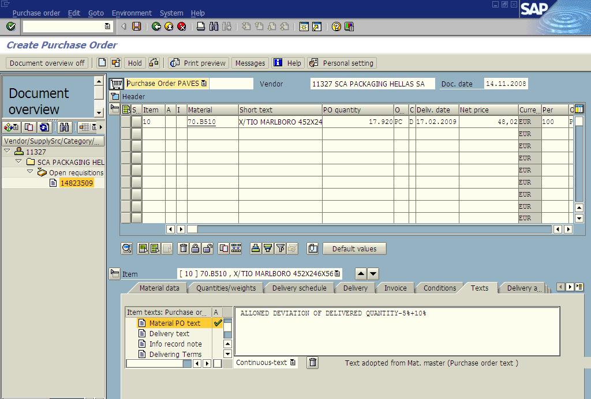
Task: Click the yellow Help question mark icon
Action: [336, 27]
